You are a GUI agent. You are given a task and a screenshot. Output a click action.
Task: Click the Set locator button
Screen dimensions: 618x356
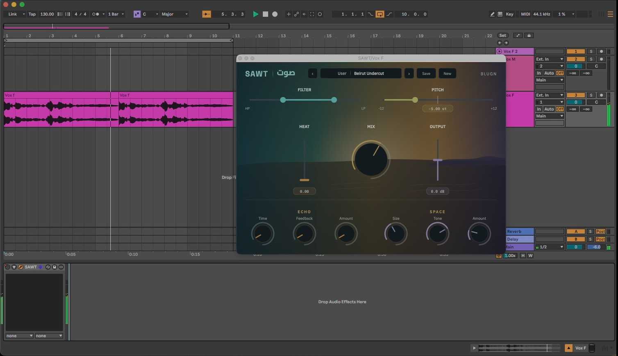502,36
